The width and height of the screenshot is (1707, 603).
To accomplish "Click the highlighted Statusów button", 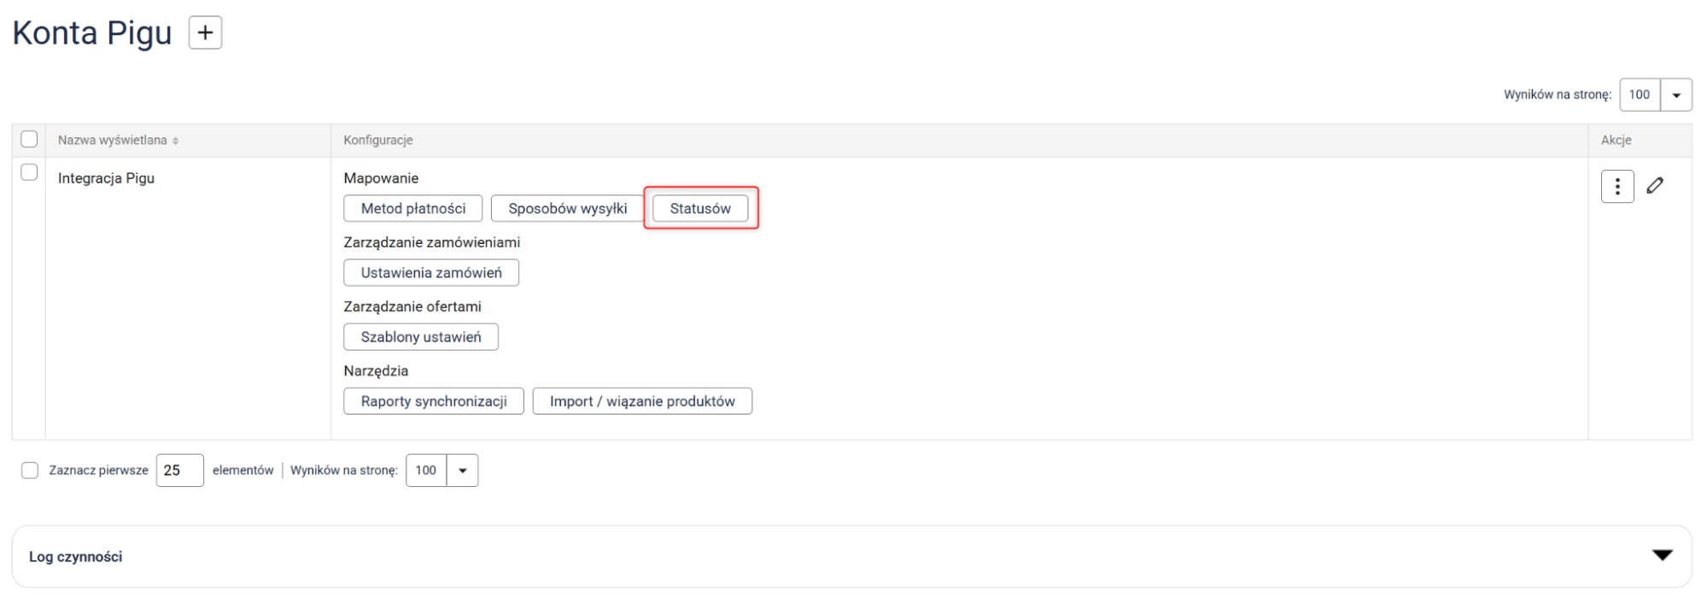I will tap(700, 209).
